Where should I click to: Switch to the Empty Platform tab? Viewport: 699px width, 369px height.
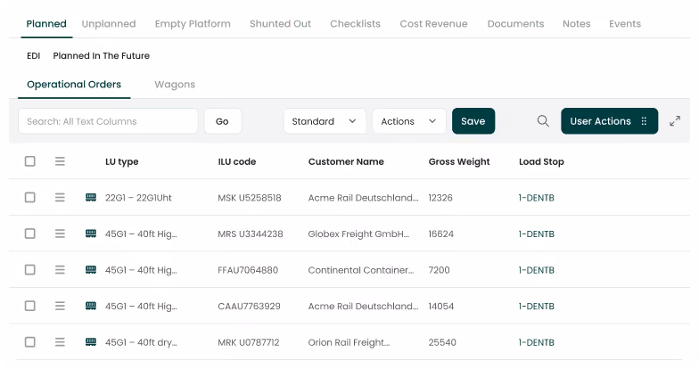coord(193,23)
